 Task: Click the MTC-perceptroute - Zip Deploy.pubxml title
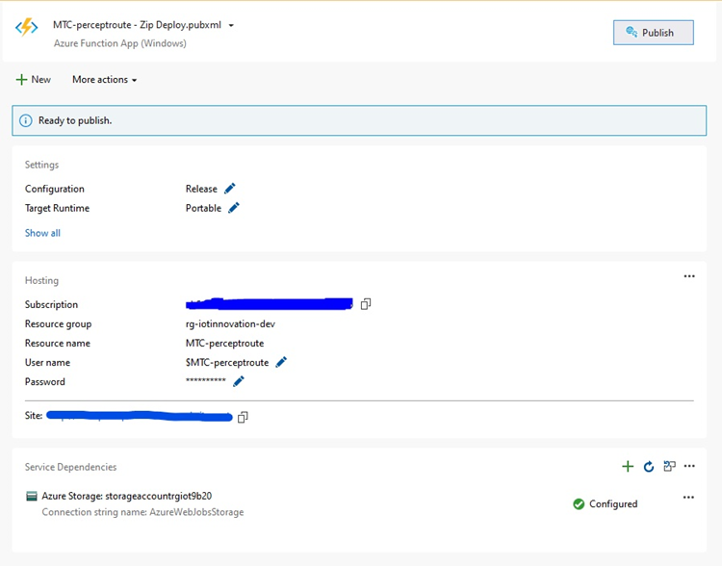pos(138,25)
